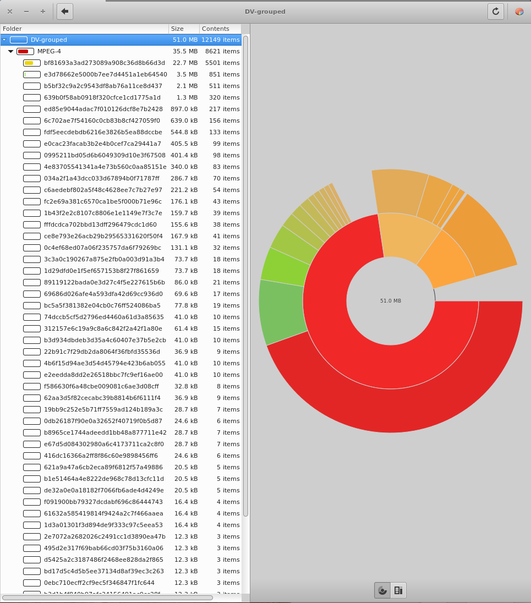Click the reload/rescan folder button

(x=495, y=11)
